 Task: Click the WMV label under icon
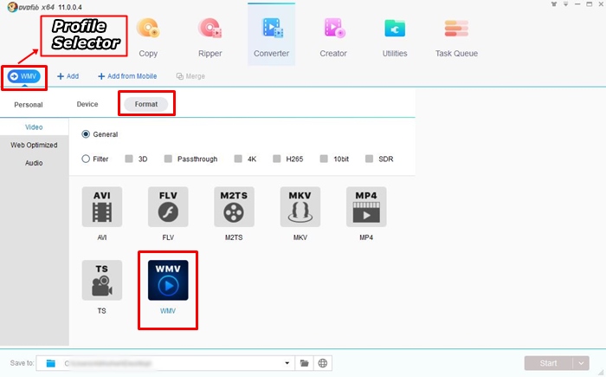[x=168, y=311]
